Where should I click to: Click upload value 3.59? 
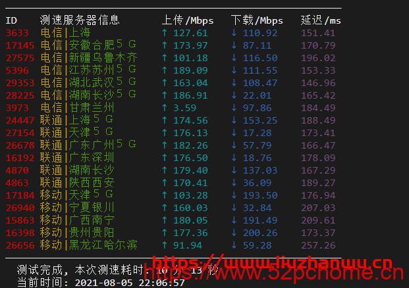coord(184,108)
